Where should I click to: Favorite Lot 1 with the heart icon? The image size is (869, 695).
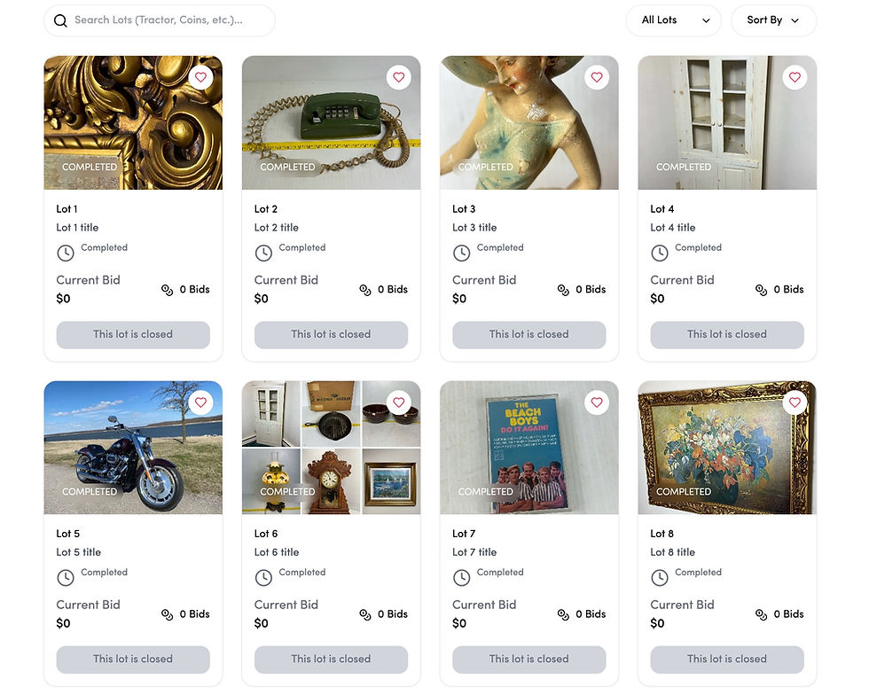(200, 77)
